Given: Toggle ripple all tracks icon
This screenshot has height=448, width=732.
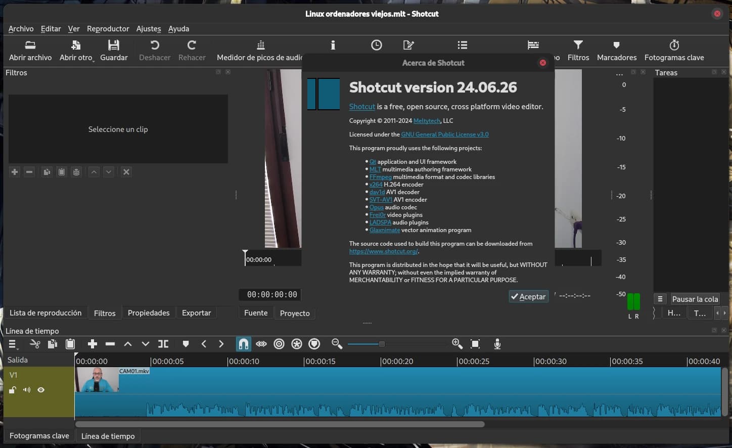Looking at the screenshot, I should point(297,344).
